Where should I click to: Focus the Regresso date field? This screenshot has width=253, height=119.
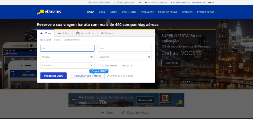[125, 57]
